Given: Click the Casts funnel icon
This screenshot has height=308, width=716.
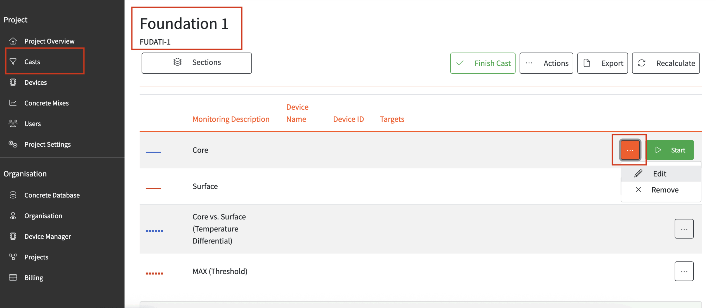Looking at the screenshot, I should point(13,62).
